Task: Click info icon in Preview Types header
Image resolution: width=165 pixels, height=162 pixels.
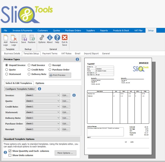Action: tap(77, 59)
